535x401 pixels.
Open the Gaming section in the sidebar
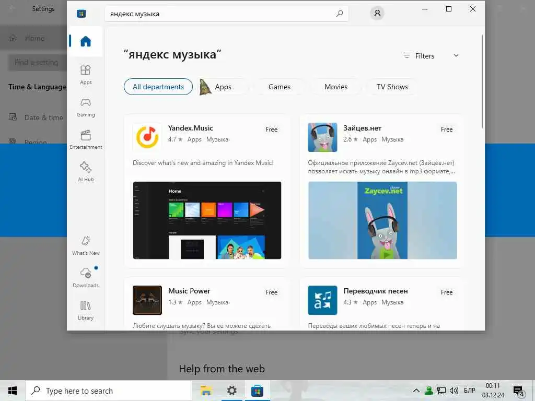coord(86,108)
